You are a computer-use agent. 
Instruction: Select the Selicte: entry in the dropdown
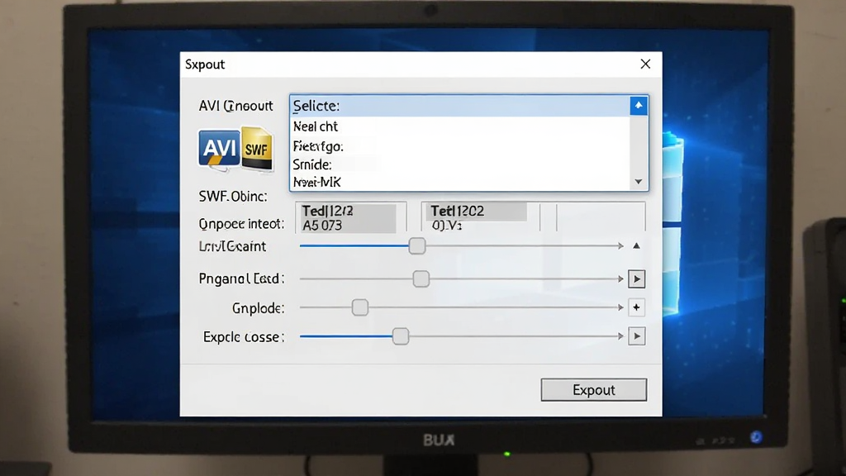tap(459, 106)
